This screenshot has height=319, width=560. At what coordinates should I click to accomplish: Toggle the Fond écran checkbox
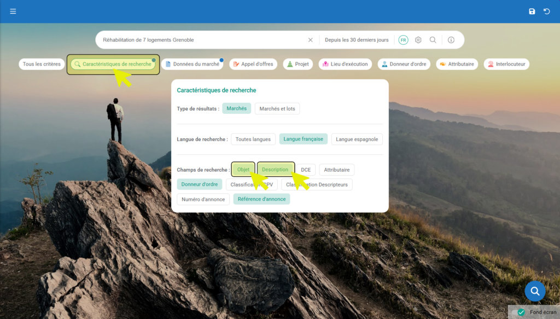point(521,312)
